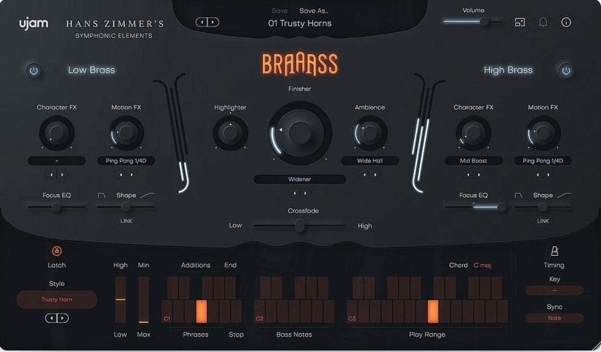Click Save in the preset header

pyautogui.click(x=279, y=11)
